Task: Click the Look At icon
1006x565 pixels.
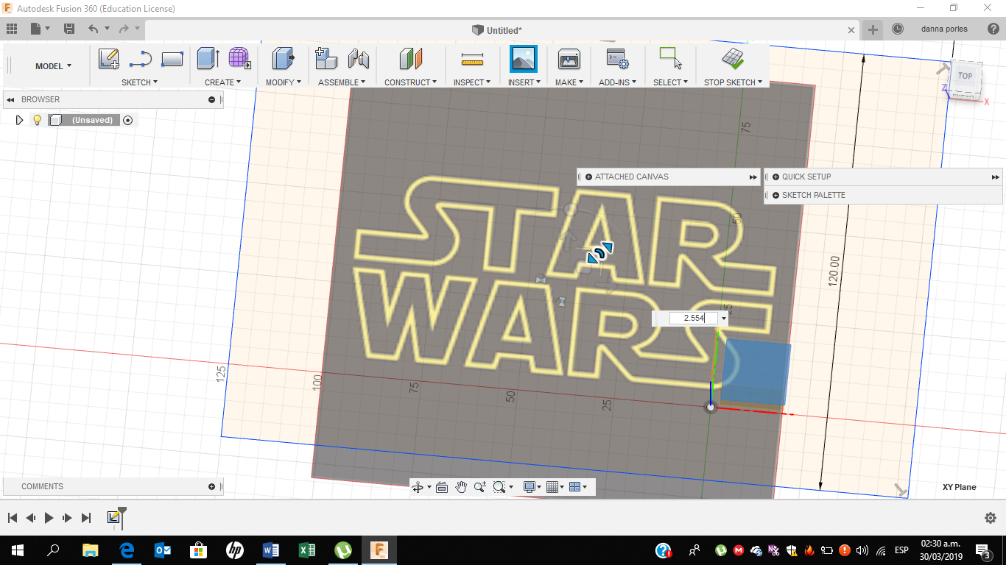Action: (442, 487)
